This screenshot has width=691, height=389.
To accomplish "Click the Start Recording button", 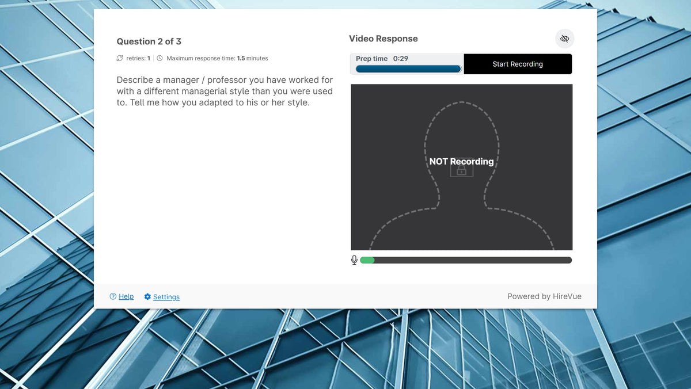I will (518, 64).
